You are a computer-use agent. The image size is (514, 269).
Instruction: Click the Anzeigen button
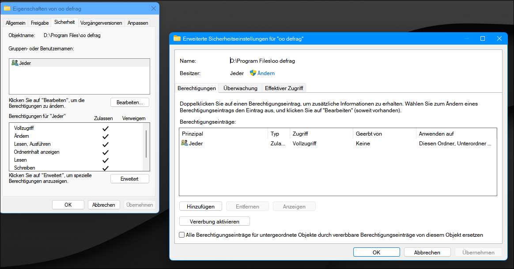pos(295,206)
